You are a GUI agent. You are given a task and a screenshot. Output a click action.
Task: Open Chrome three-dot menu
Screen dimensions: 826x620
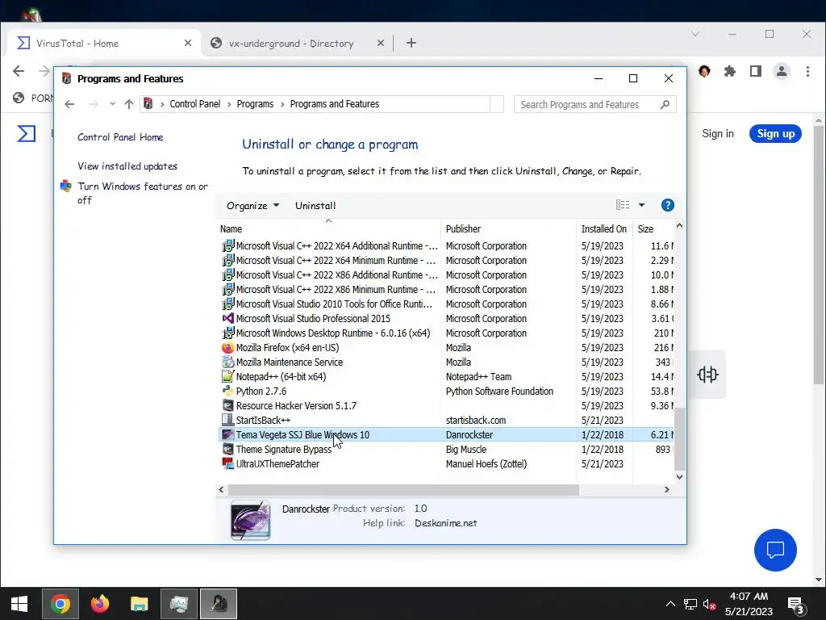pos(807,71)
